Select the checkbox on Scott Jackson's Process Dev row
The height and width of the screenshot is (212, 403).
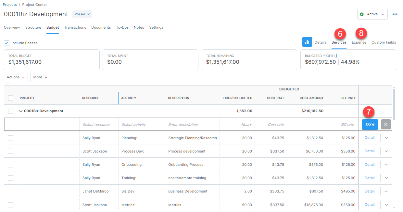10,151
